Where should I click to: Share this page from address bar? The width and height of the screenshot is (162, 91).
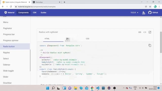tap(146, 7)
